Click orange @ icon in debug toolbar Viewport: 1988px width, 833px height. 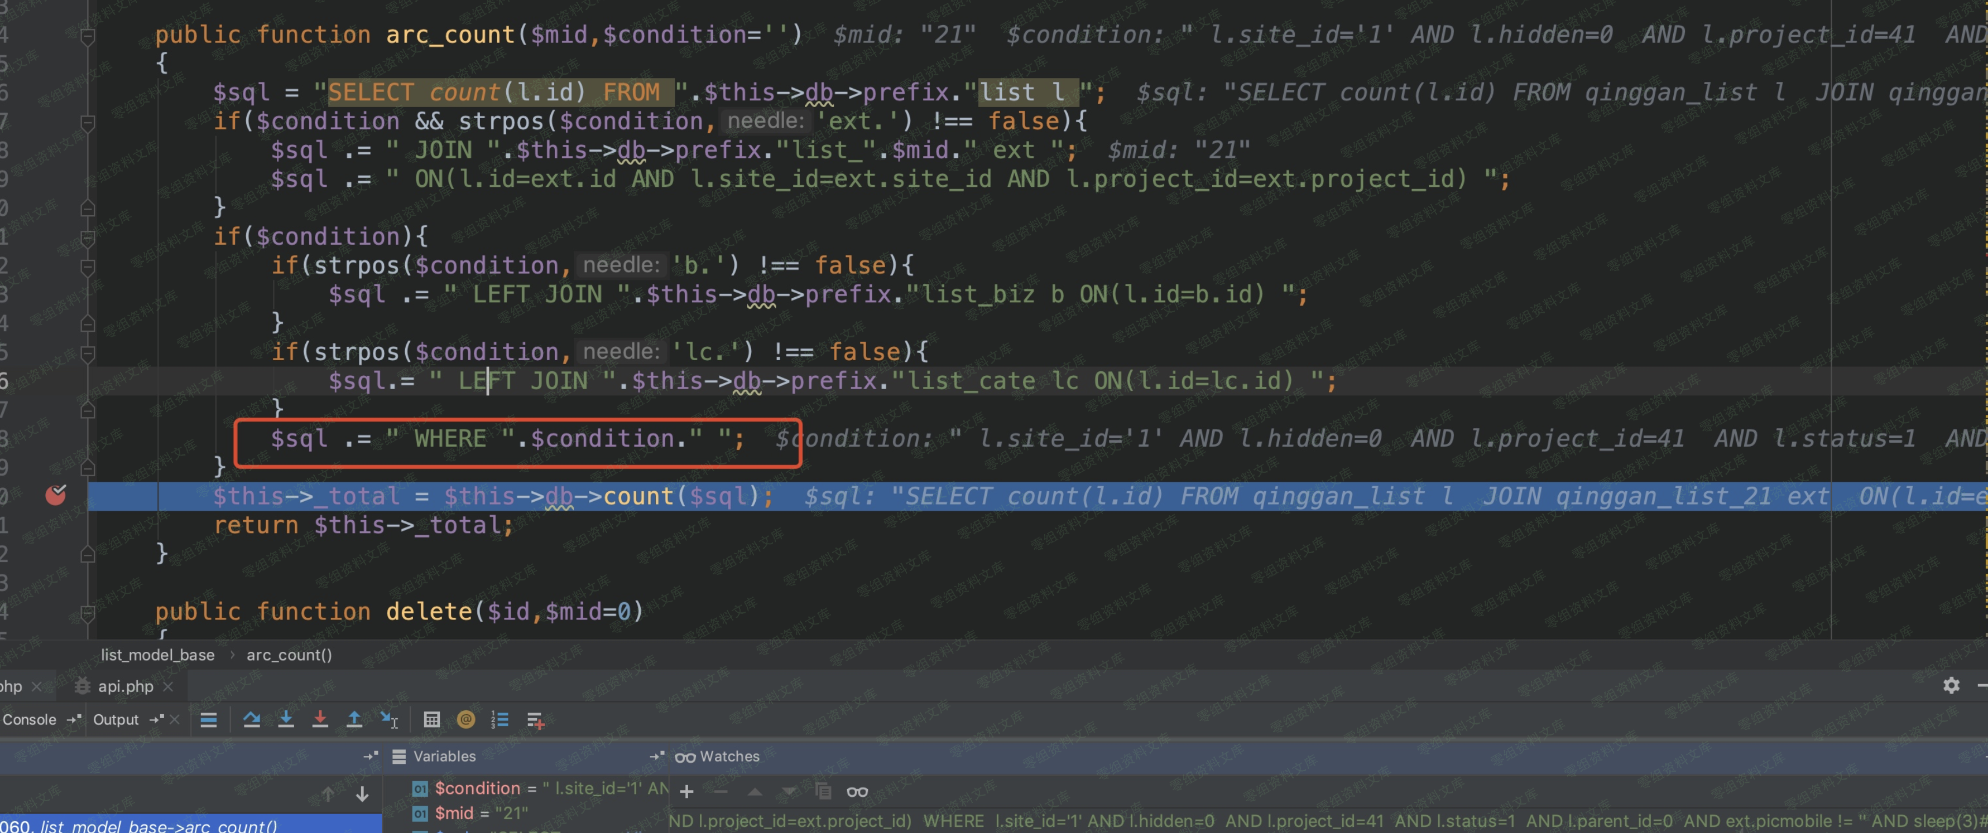465,720
